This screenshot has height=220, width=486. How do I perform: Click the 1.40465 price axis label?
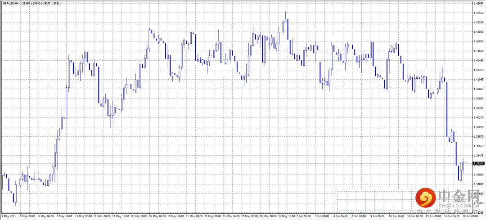click(x=477, y=108)
